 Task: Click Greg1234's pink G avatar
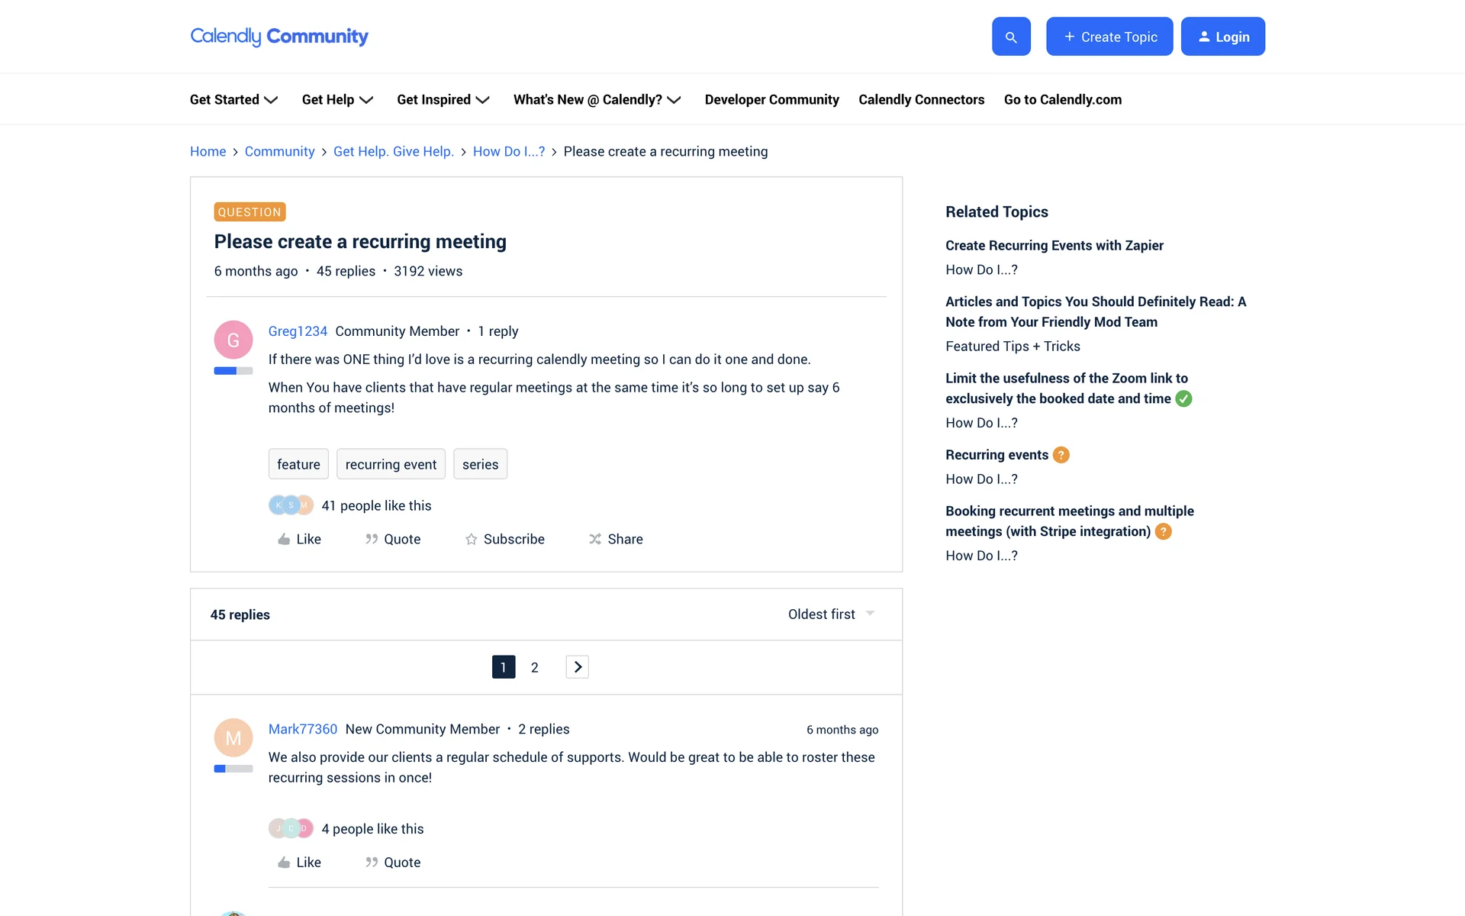[233, 340]
